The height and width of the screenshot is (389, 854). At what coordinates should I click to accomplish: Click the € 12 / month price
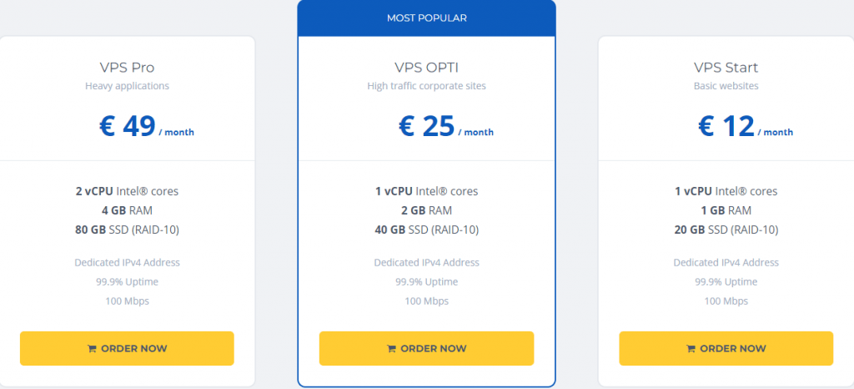pyautogui.click(x=746, y=126)
